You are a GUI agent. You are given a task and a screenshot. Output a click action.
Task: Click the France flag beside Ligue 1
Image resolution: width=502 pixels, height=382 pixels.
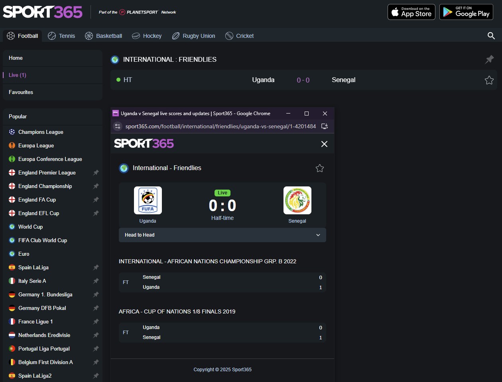(12, 321)
